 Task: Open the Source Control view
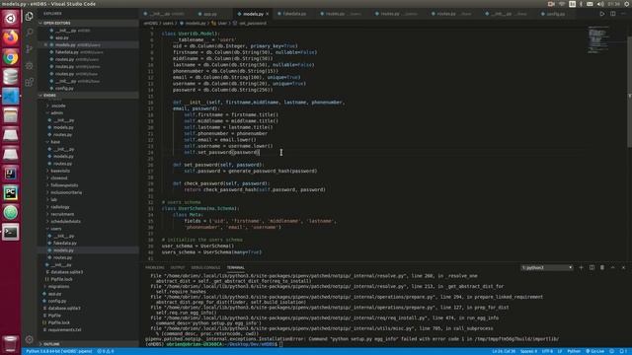[x=29, y=48]
